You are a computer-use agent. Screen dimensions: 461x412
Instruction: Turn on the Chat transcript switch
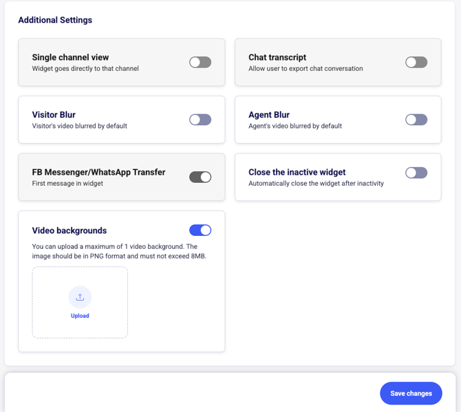pyautogui.click(x=416, y=63)
